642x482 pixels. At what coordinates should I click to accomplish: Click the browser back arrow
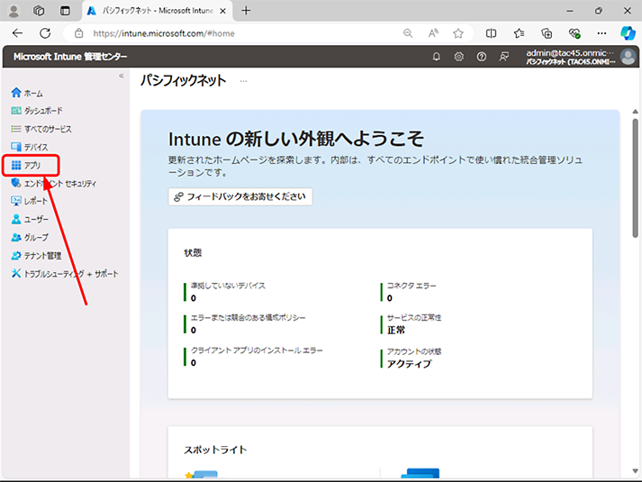tap(18, 33)
